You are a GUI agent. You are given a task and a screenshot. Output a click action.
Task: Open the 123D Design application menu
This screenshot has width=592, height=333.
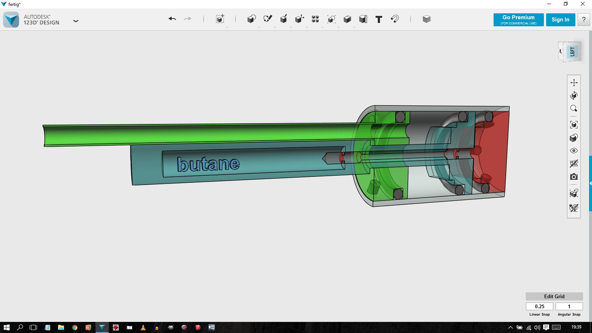[76, 21]
